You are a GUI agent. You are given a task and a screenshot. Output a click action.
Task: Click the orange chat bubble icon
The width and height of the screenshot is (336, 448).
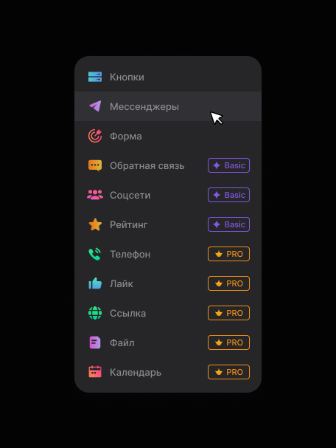pyautogui.click(x=95, y=165)
